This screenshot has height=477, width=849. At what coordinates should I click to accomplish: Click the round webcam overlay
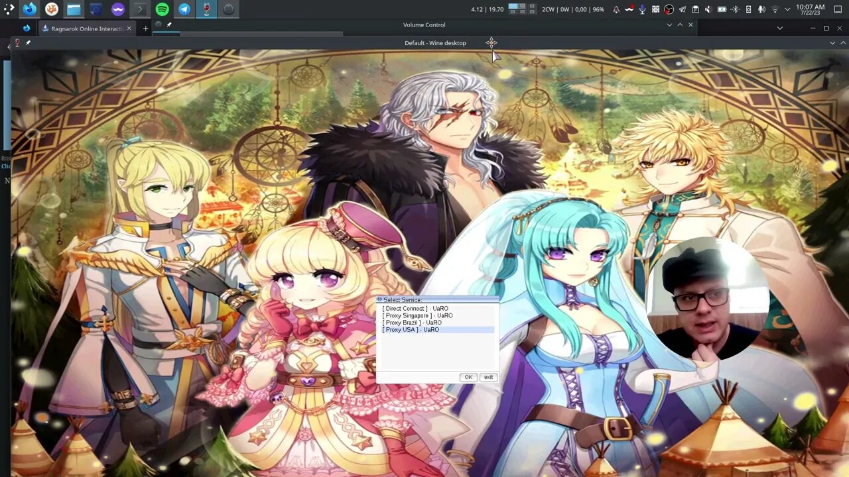(708, 299)
